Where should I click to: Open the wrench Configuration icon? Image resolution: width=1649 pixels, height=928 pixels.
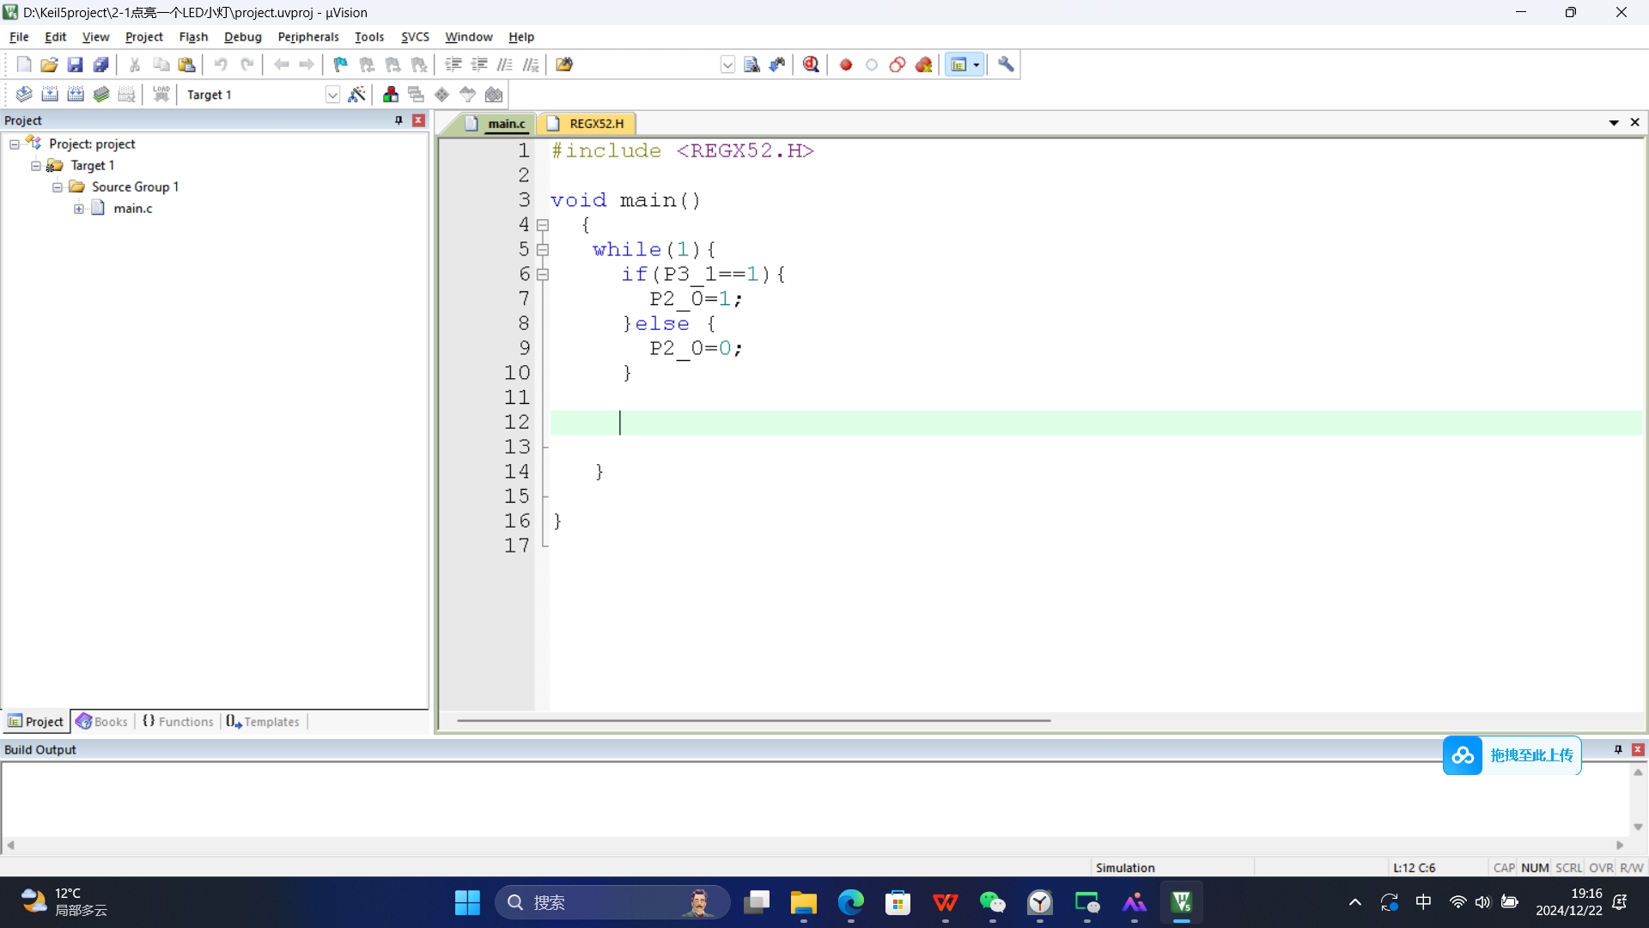click(x=1006, y=64)
